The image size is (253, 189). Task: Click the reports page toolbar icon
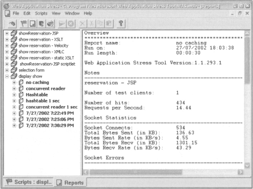tap(33, 24)
